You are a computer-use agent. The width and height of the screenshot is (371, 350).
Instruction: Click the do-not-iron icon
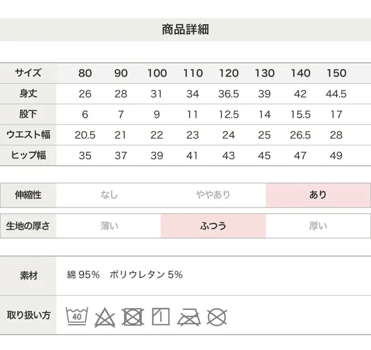click(x=189, y=317)
